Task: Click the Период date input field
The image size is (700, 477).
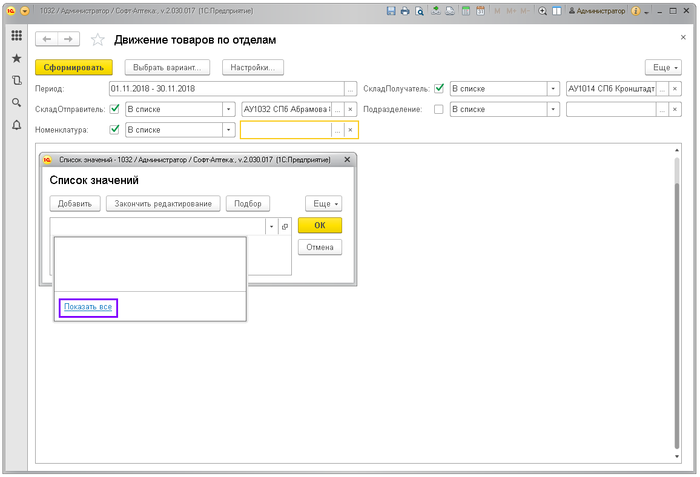Action: [x=226, y=88]
